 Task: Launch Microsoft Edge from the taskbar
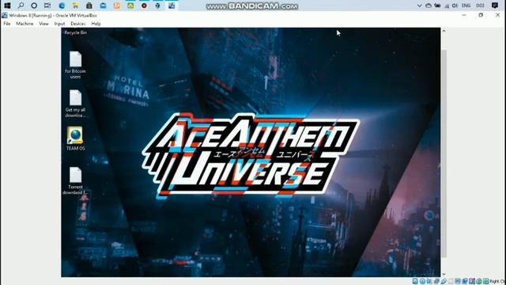(x=62, y=6)
